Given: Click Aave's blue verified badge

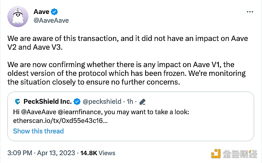Looking at the screenshot, I should tap(54, 12).
